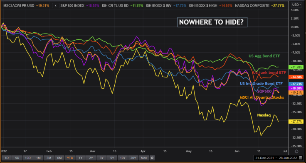The height and width of the screenshot is (163, 306).
Task: Click the blue -17.73% axis value tag
Action: [x=296, y=84]
